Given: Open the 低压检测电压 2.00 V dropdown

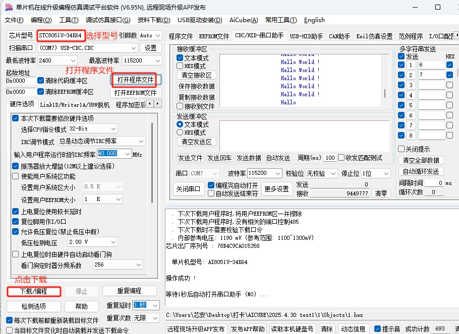Looking at the screenshot, I should (92, 242).
